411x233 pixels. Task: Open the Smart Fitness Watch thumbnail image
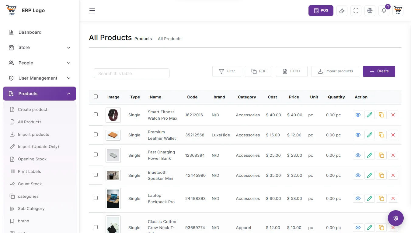[113, 115]
